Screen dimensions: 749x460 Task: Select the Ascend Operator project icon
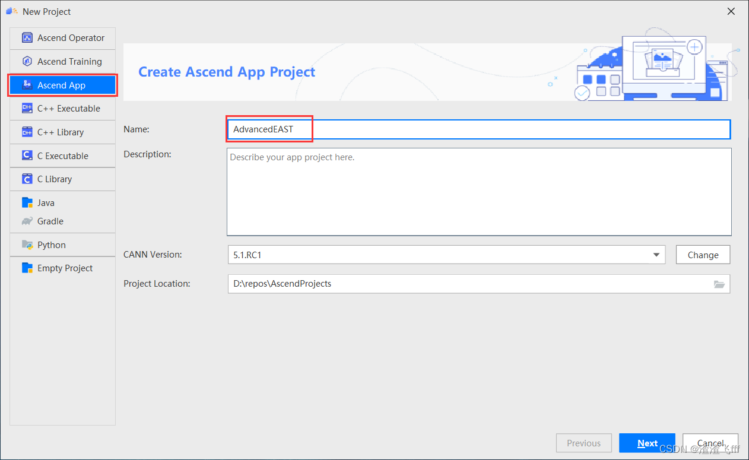(x=27, y=38)
